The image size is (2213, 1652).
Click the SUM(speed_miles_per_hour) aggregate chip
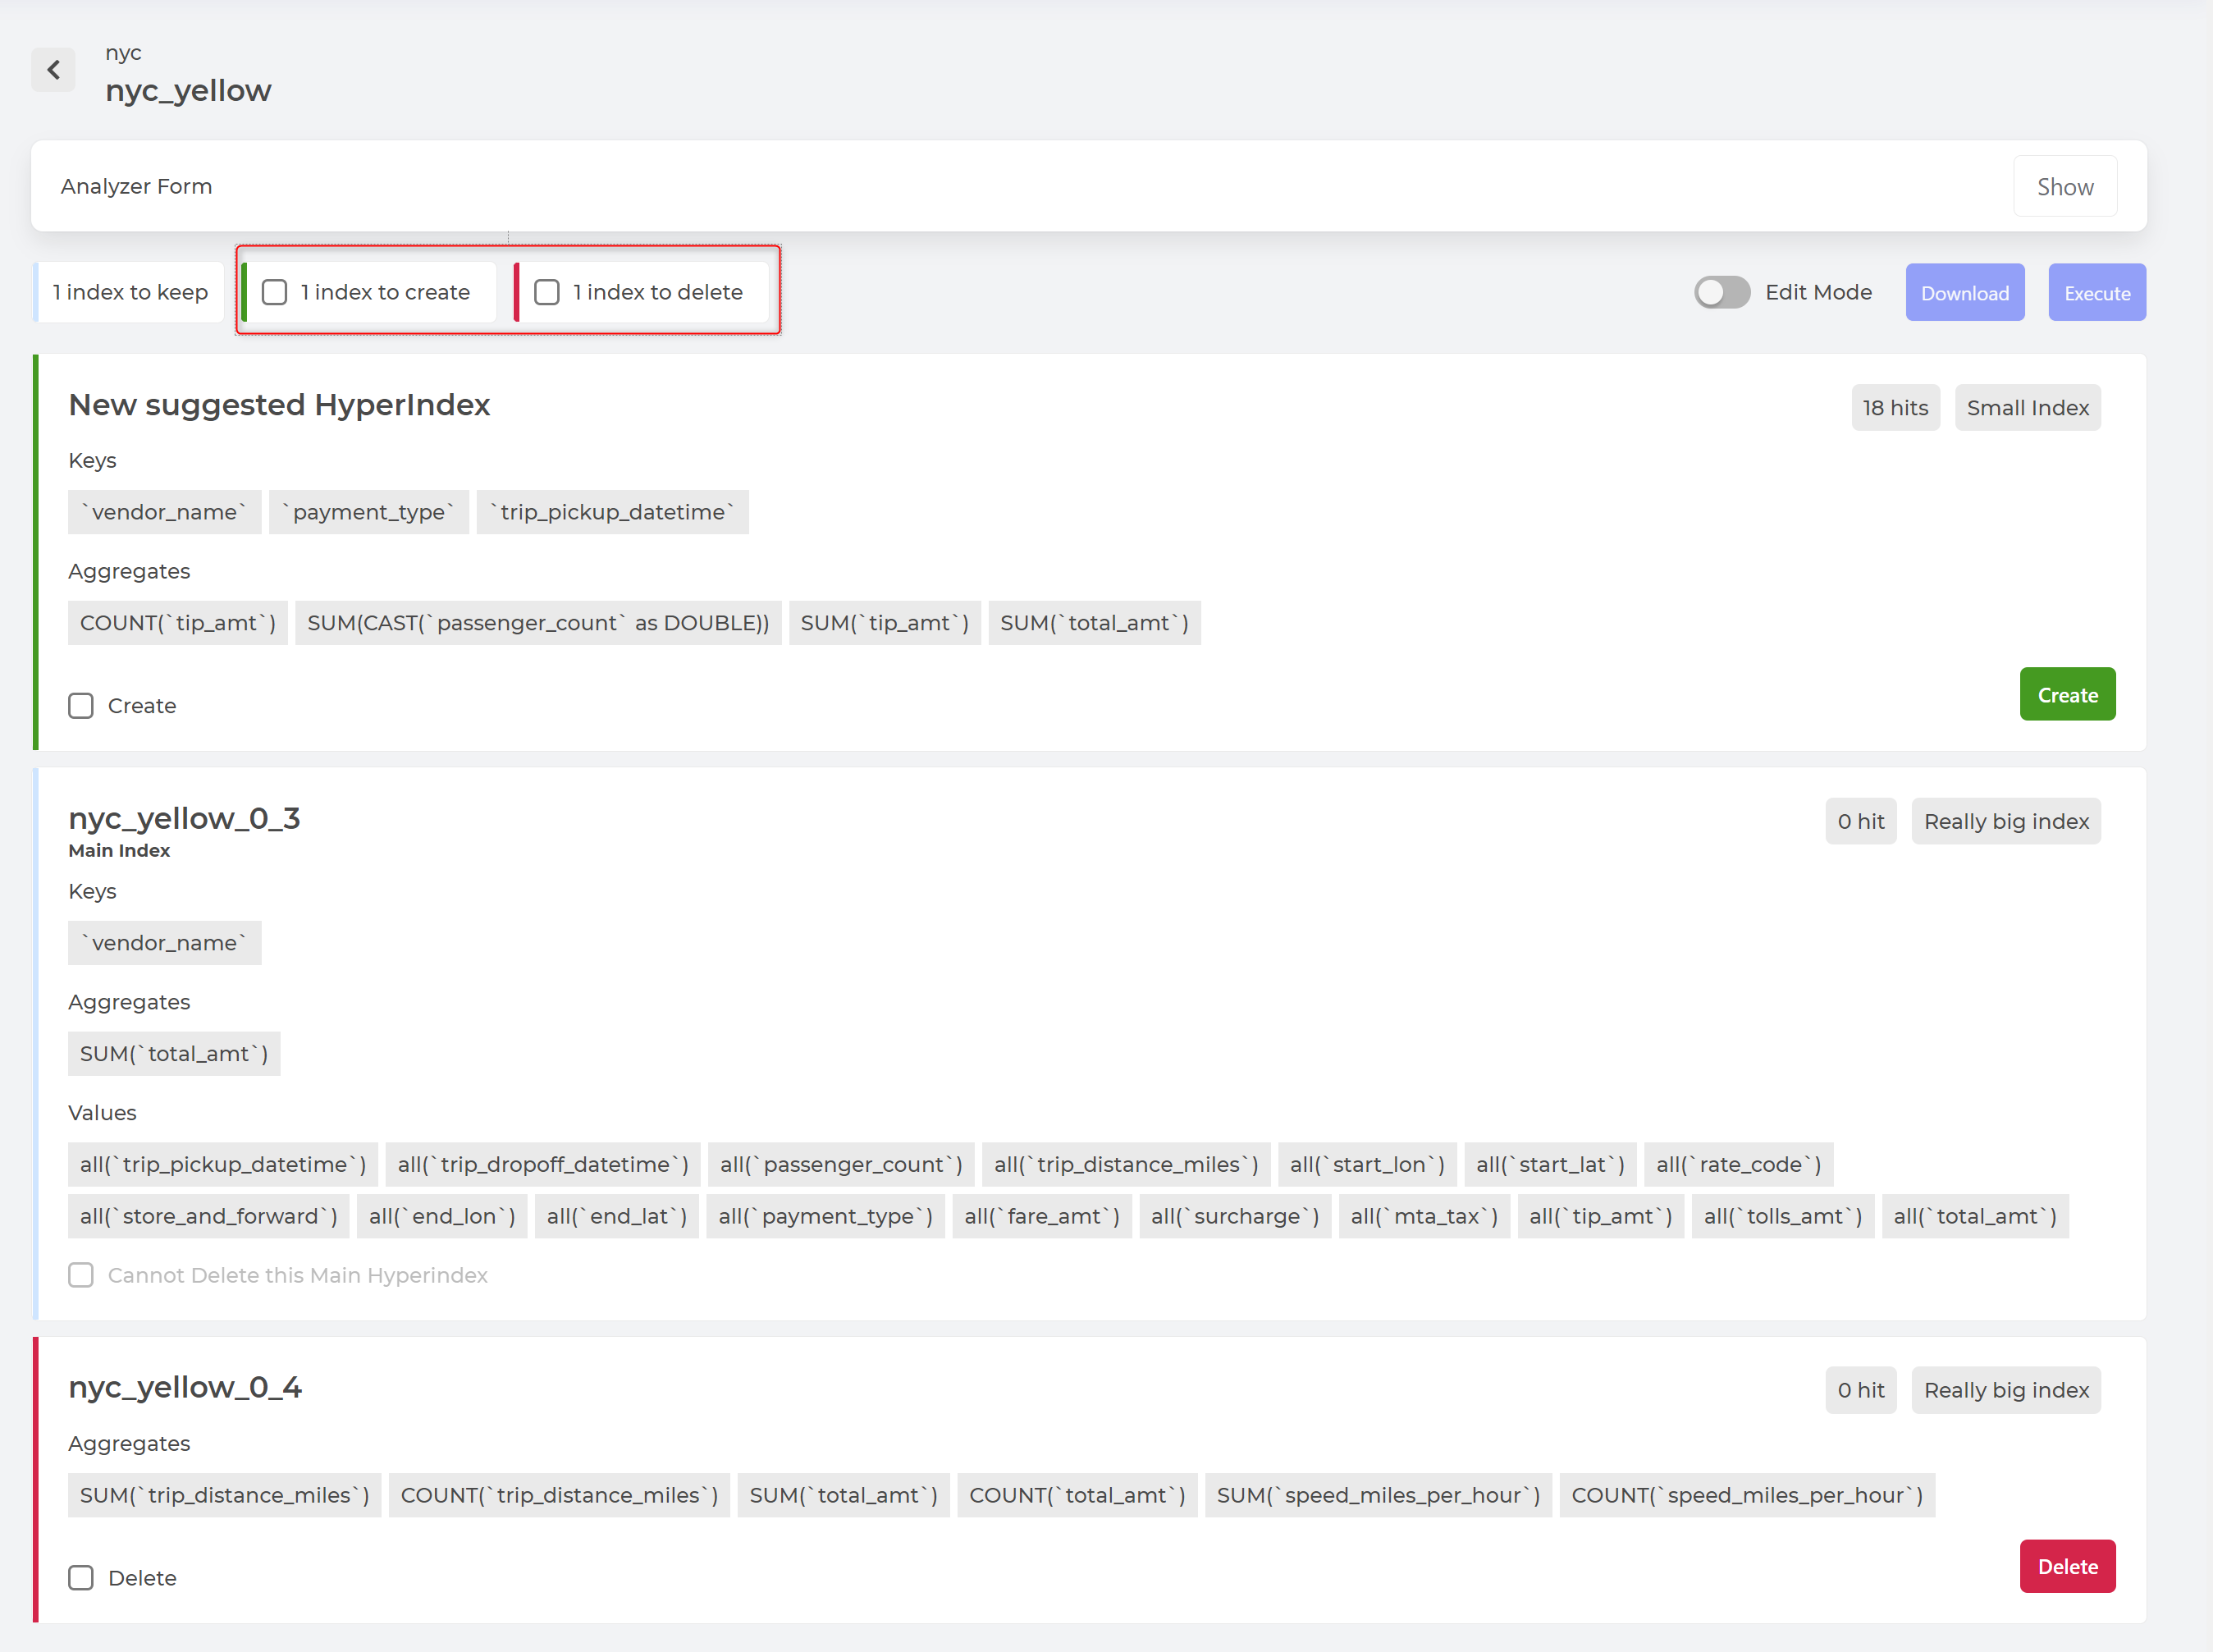click(x=1378, y=1495)
